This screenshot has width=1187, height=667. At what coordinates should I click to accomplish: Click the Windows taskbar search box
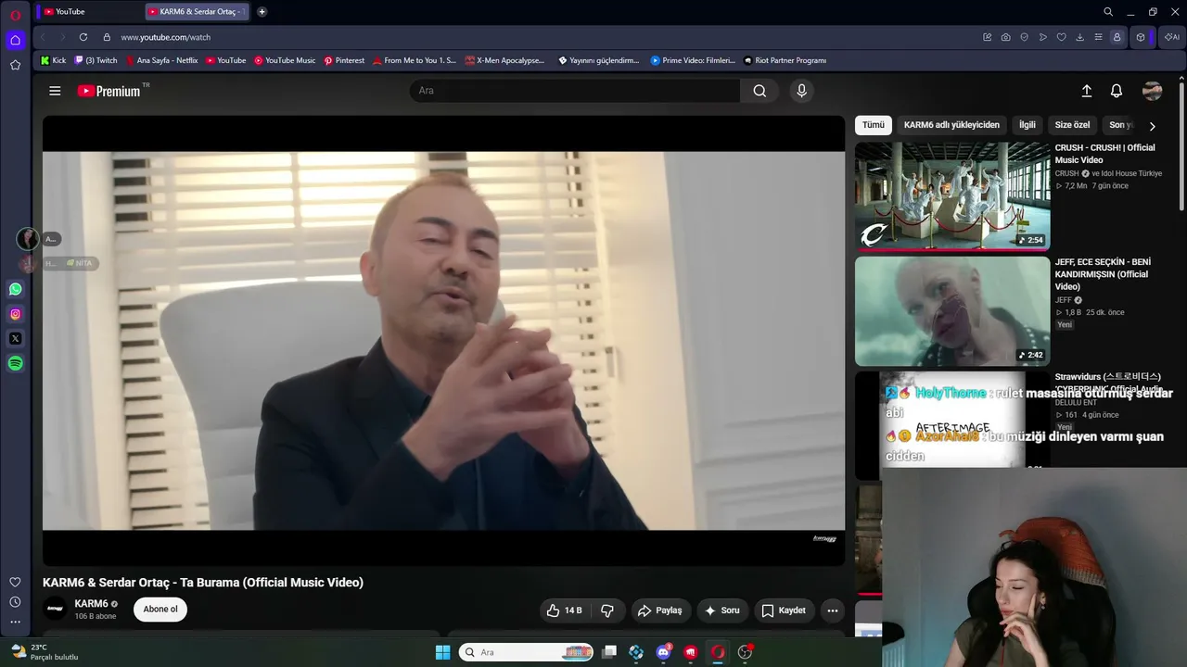[526, 652]
